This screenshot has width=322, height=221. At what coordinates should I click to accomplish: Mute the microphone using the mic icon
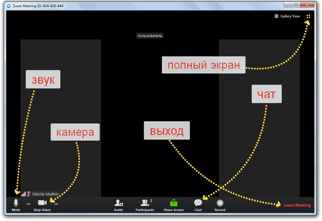pos(16,203)
